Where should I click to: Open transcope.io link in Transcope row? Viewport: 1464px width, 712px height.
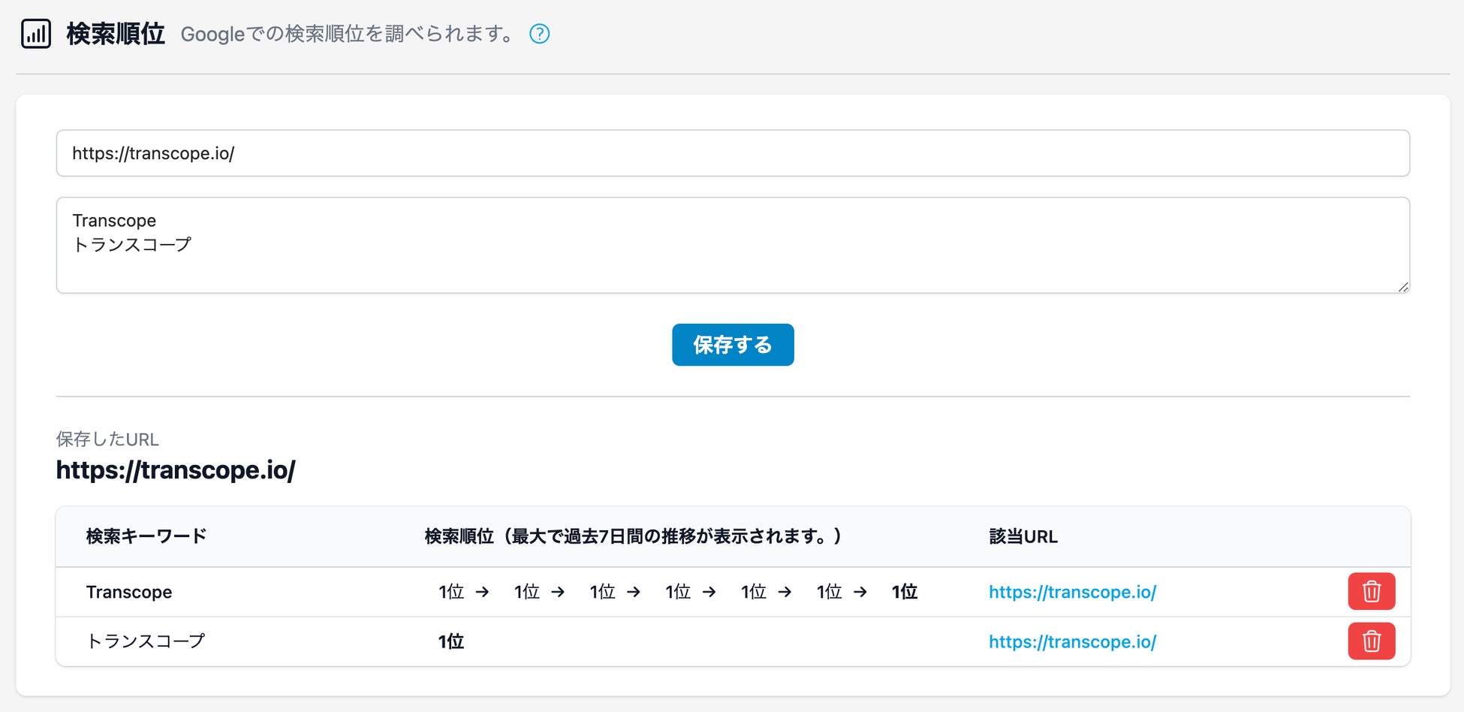click(x=1072, y=592)
